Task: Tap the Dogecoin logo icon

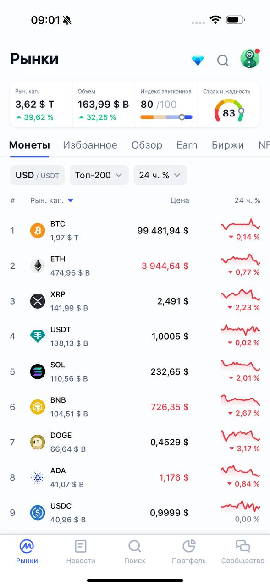Action: pos(38,442)
